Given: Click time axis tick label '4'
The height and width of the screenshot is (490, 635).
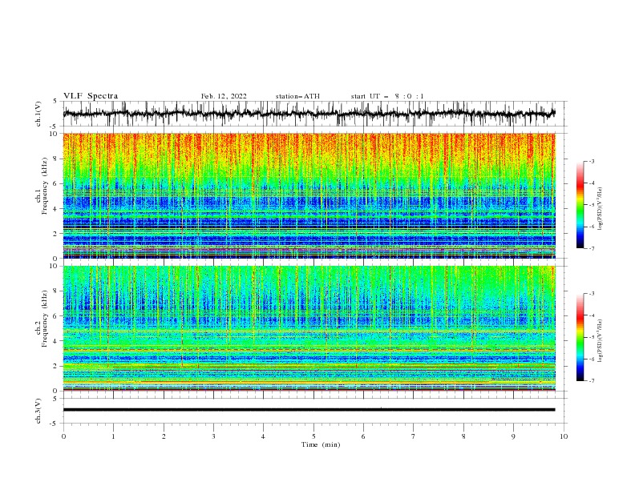Looking at the screenshot, I should (x=263, y=436).
